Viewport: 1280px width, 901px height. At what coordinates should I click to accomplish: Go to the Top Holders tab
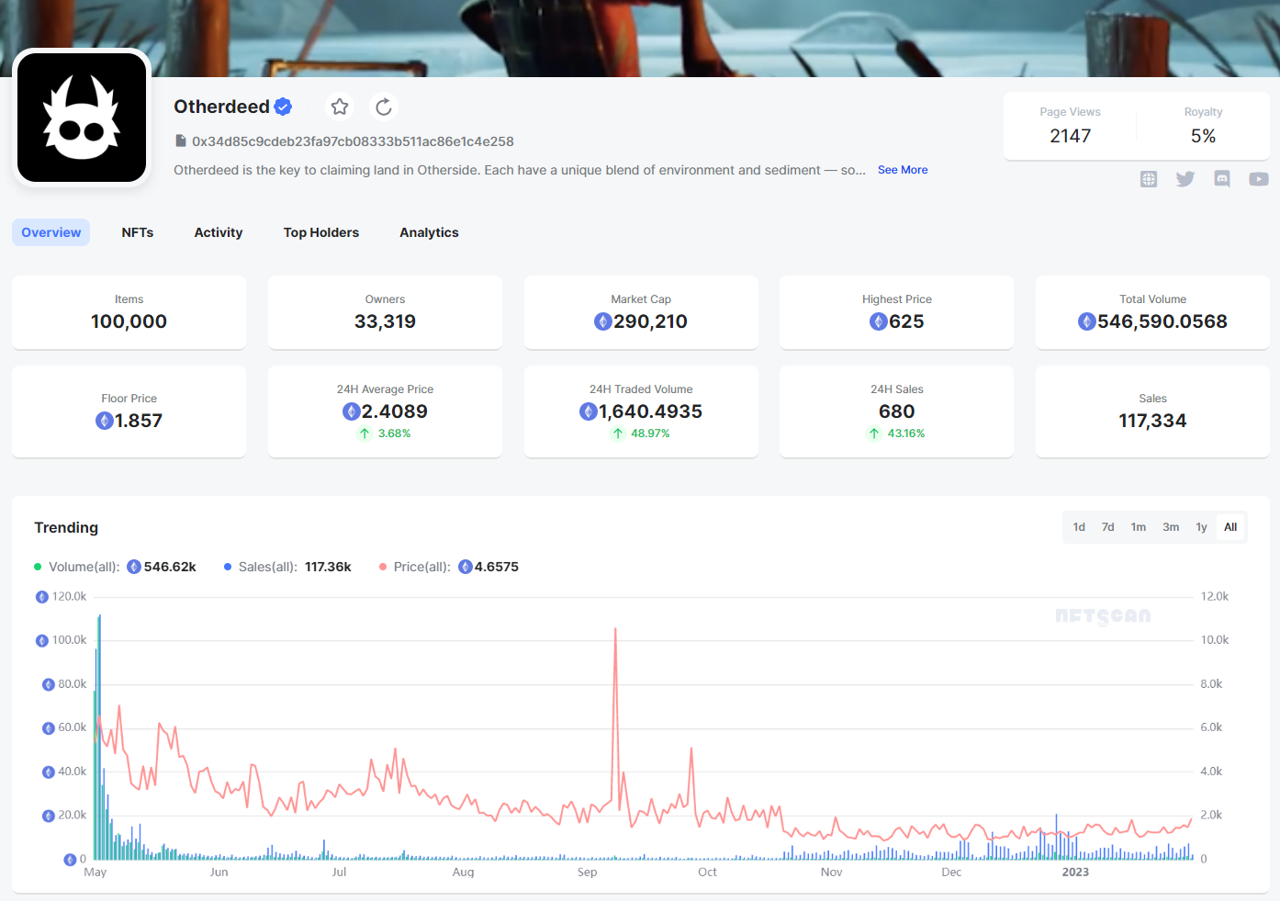[x=321, y=232]
